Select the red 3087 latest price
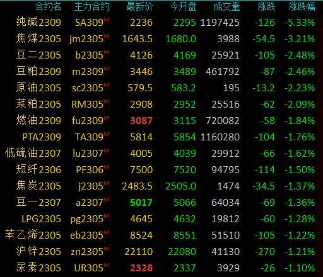Image resolution: width=323 pixels, height=277 pixels. (141, 121)
